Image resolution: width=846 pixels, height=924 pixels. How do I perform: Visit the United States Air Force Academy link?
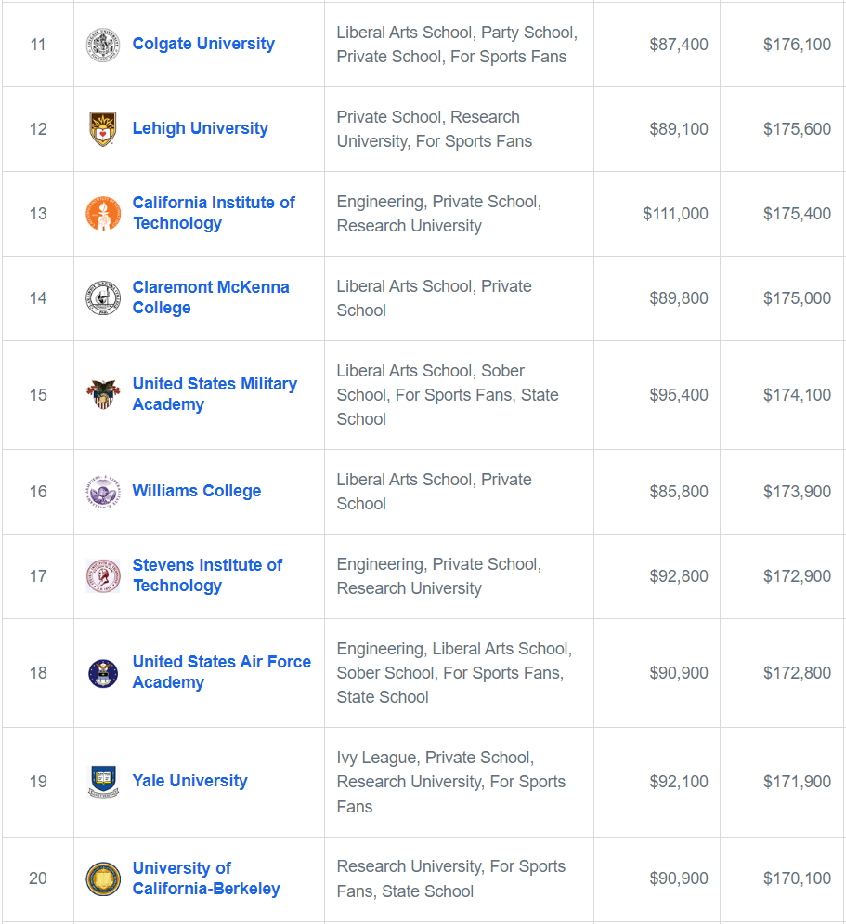221,672
